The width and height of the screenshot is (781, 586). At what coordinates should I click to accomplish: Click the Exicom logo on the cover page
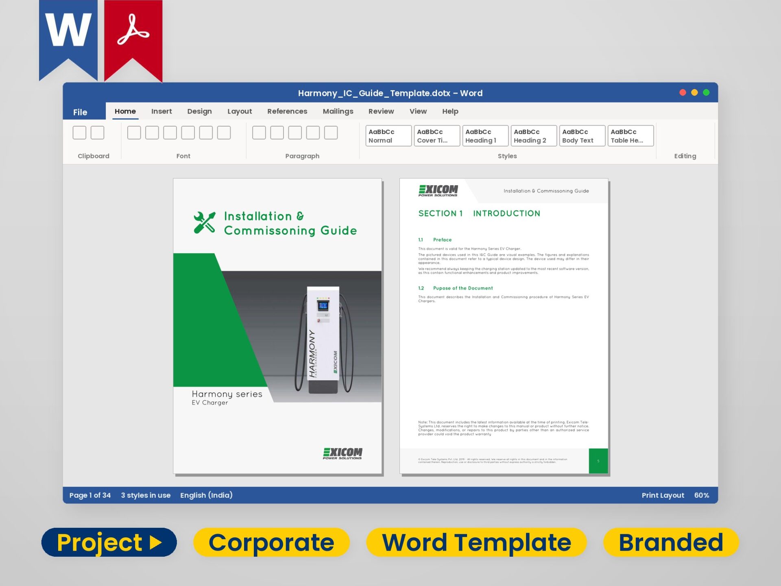(343, 453)
